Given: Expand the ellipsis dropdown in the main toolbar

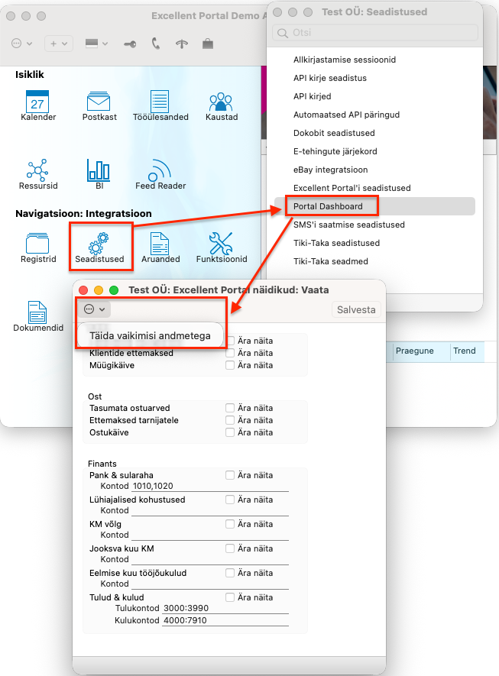Looking at the screenshot, I should (22, 44).
